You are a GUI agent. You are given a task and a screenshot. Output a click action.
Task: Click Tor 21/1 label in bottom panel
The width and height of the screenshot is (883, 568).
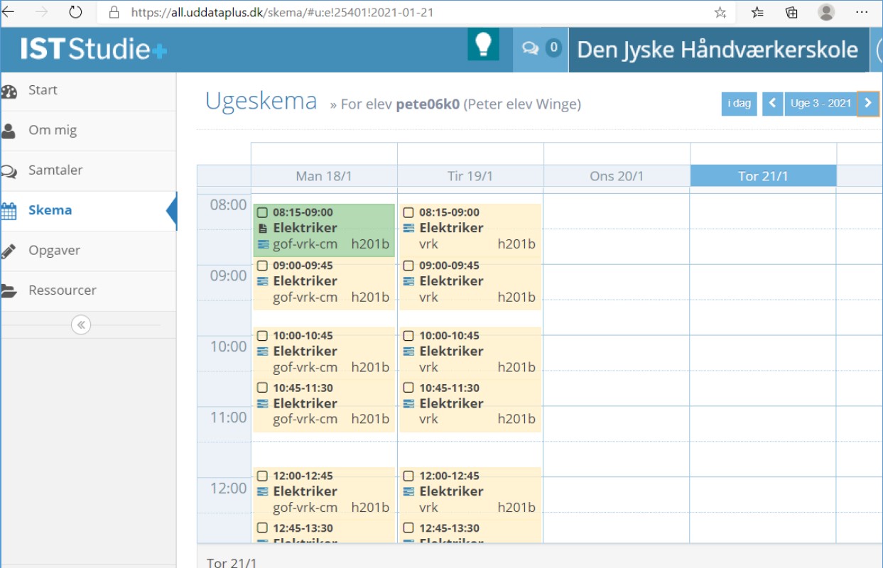click(232, 563)
